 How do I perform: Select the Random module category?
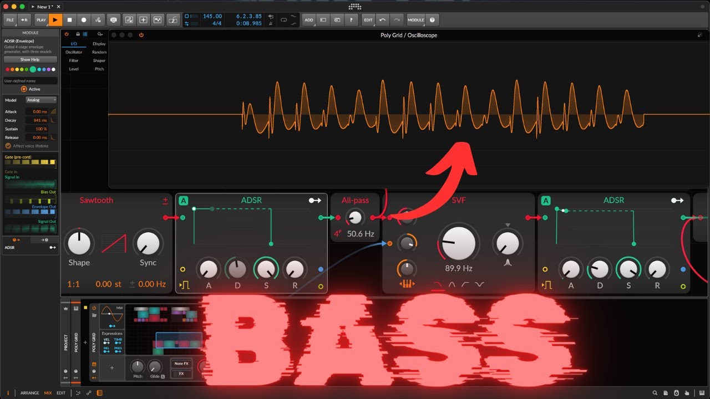99,52
